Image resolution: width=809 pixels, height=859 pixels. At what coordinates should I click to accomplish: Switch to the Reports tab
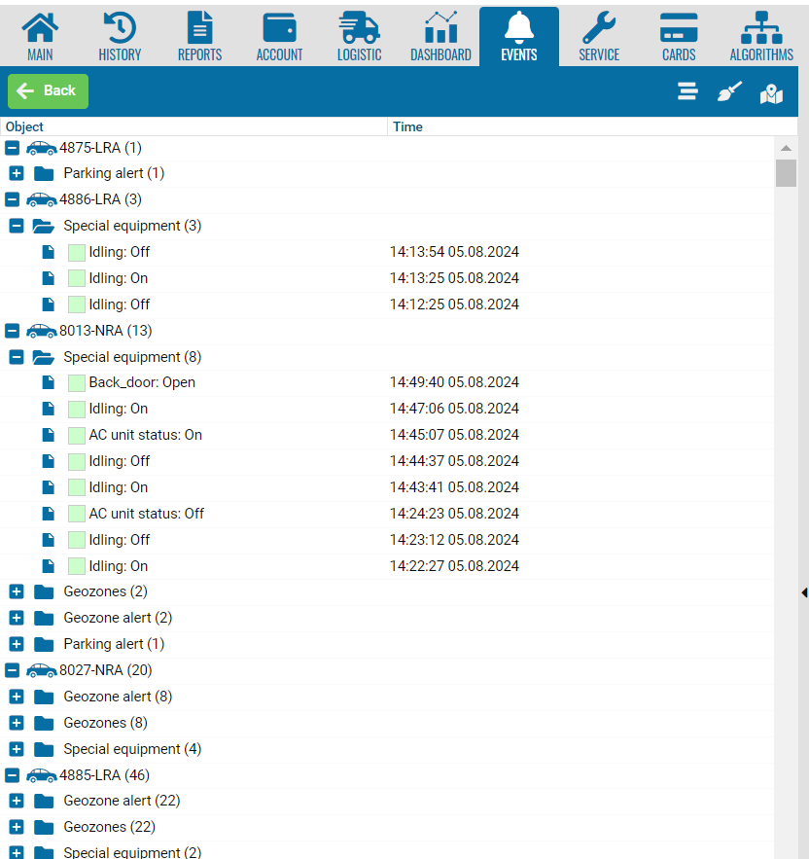pyautogui.click(x=199, y=37)
